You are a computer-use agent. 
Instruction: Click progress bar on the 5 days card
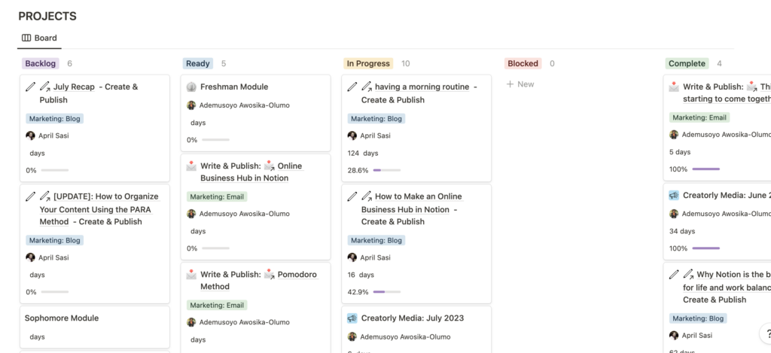[x=706, y=169]
